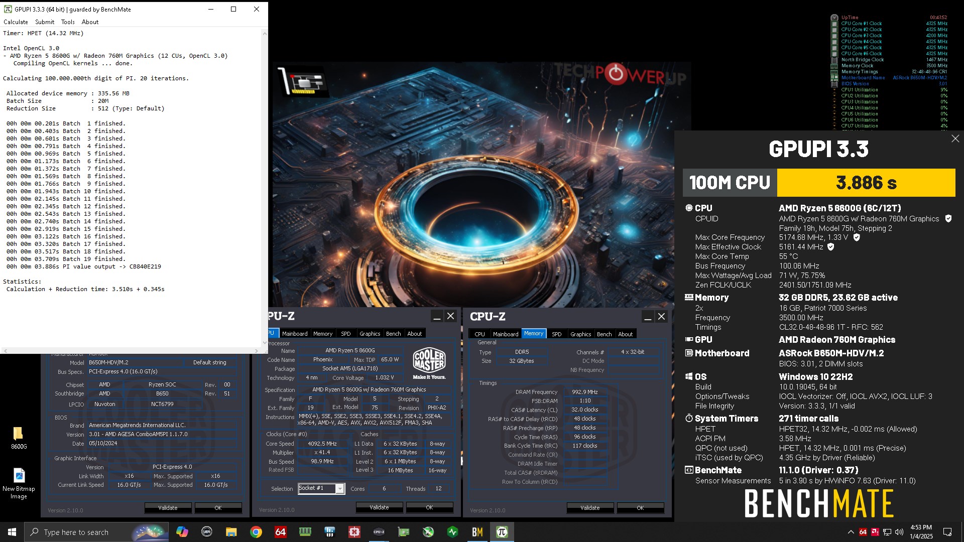Click the shield badge next to Max Effective Clock
Screen dimensions: 964x542
pos(831,247)
